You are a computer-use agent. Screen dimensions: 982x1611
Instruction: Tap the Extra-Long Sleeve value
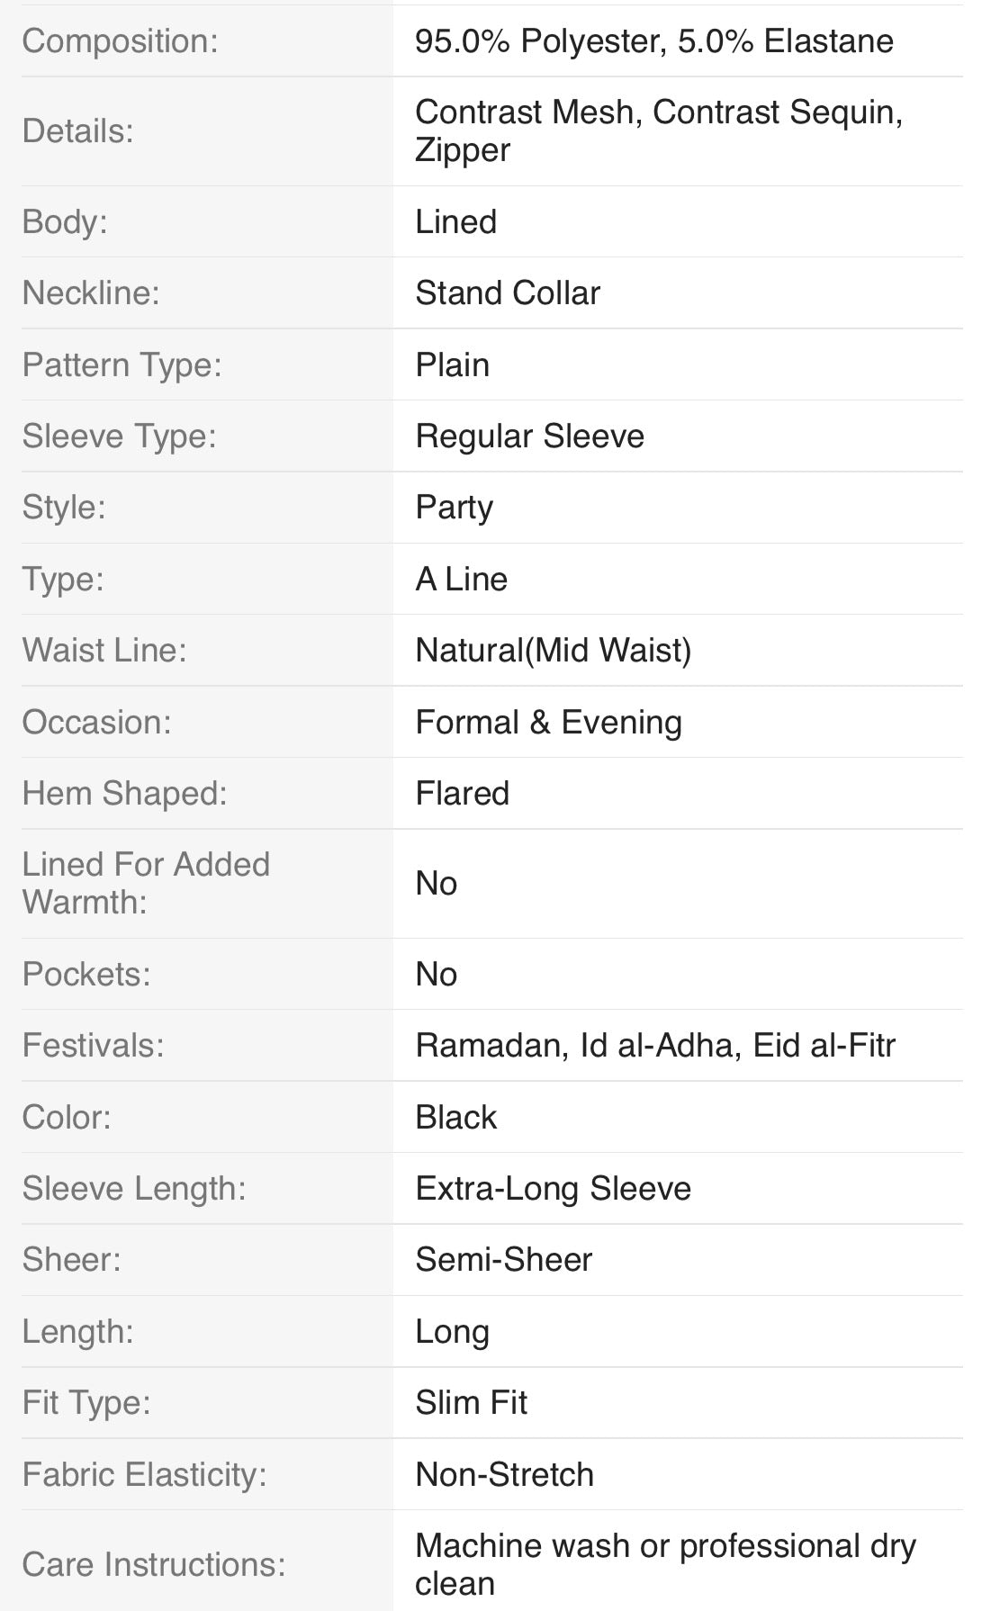point(553,1189)
